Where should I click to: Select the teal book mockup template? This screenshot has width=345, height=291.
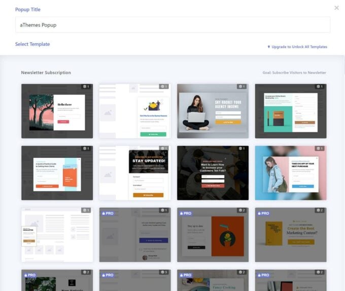point(291,111)
